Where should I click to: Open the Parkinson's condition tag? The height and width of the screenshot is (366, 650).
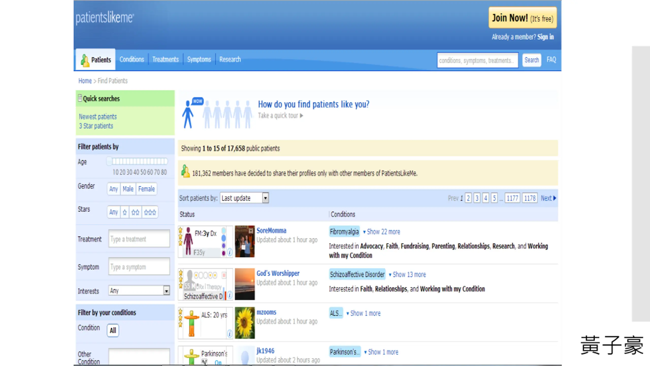345,352
